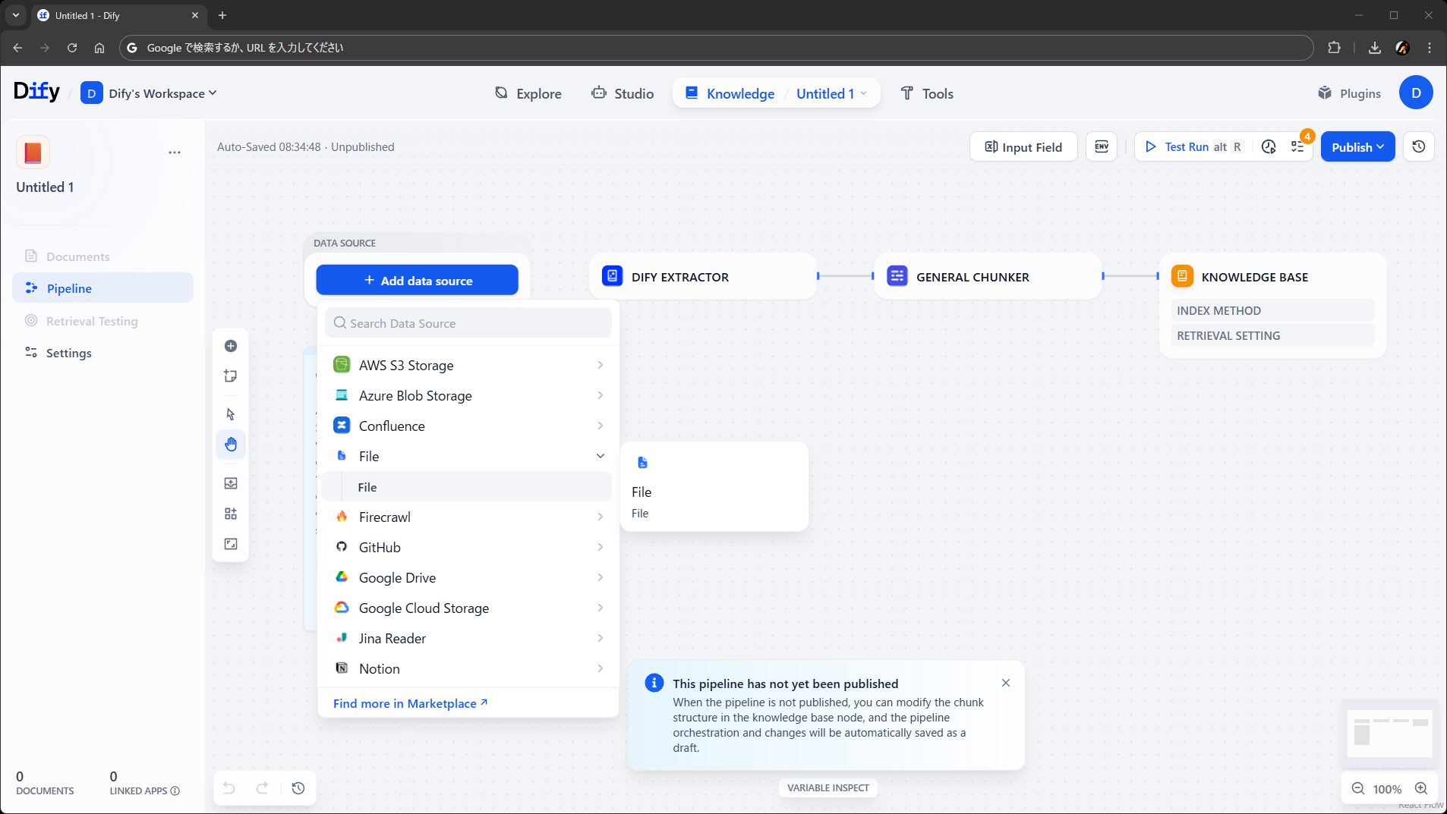This screenshot has width=1447, height=814.
Task: Switch to the Studio tab
Action: click(623, 93)
